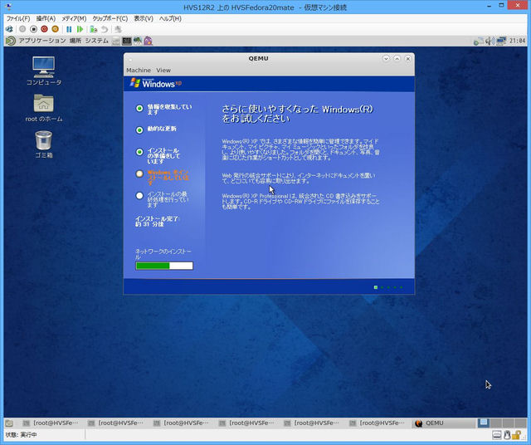Open the システム panel menu
Image resolution: width=531 pixels, height=445 pixels.
pos(96,41)
